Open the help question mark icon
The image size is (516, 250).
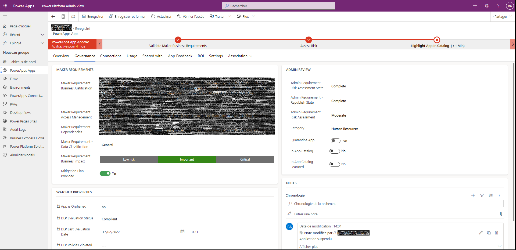click(498, 6)
